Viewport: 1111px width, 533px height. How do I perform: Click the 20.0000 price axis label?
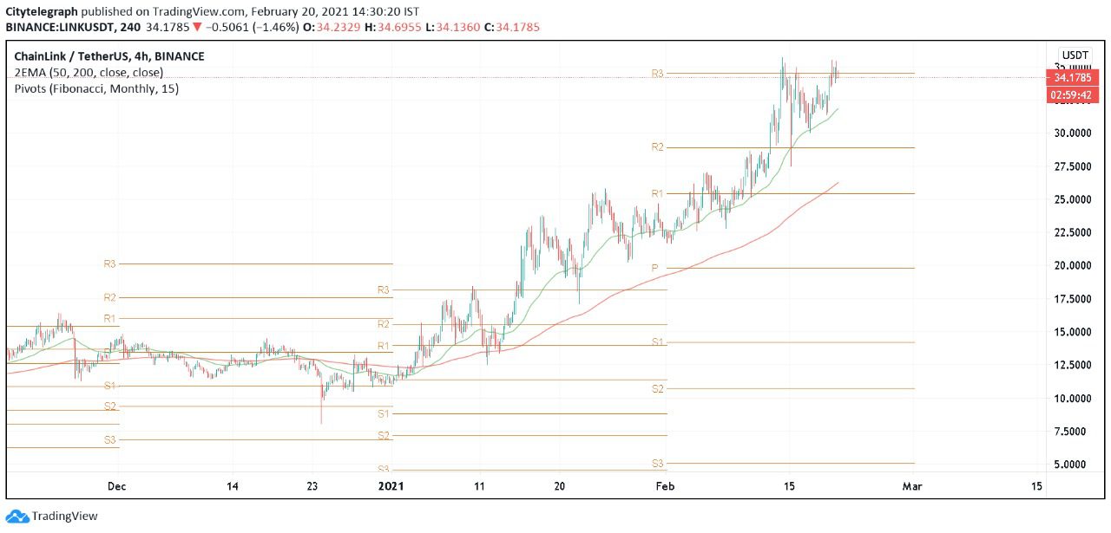pyautogui.click(x=1073, y=266)
